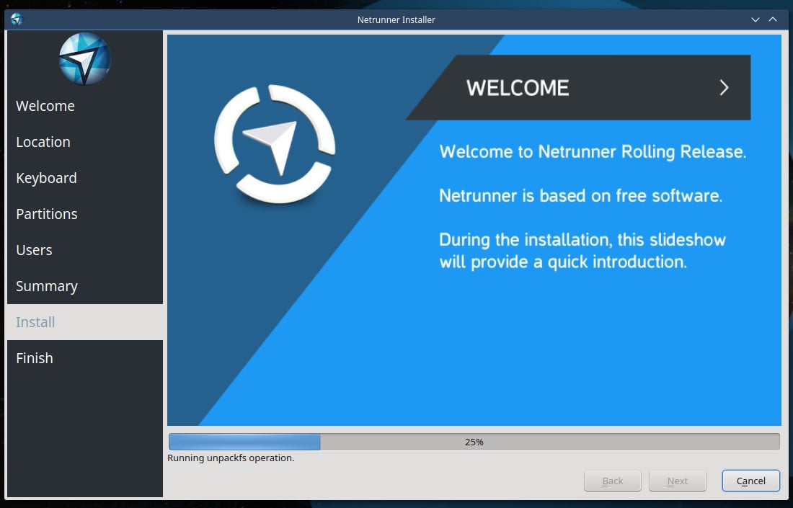Collapse the installer window using the up arrow
Image resolution: width=793 pixels, height=508 pixels.
pyautogui.click(x=772, y=19)
